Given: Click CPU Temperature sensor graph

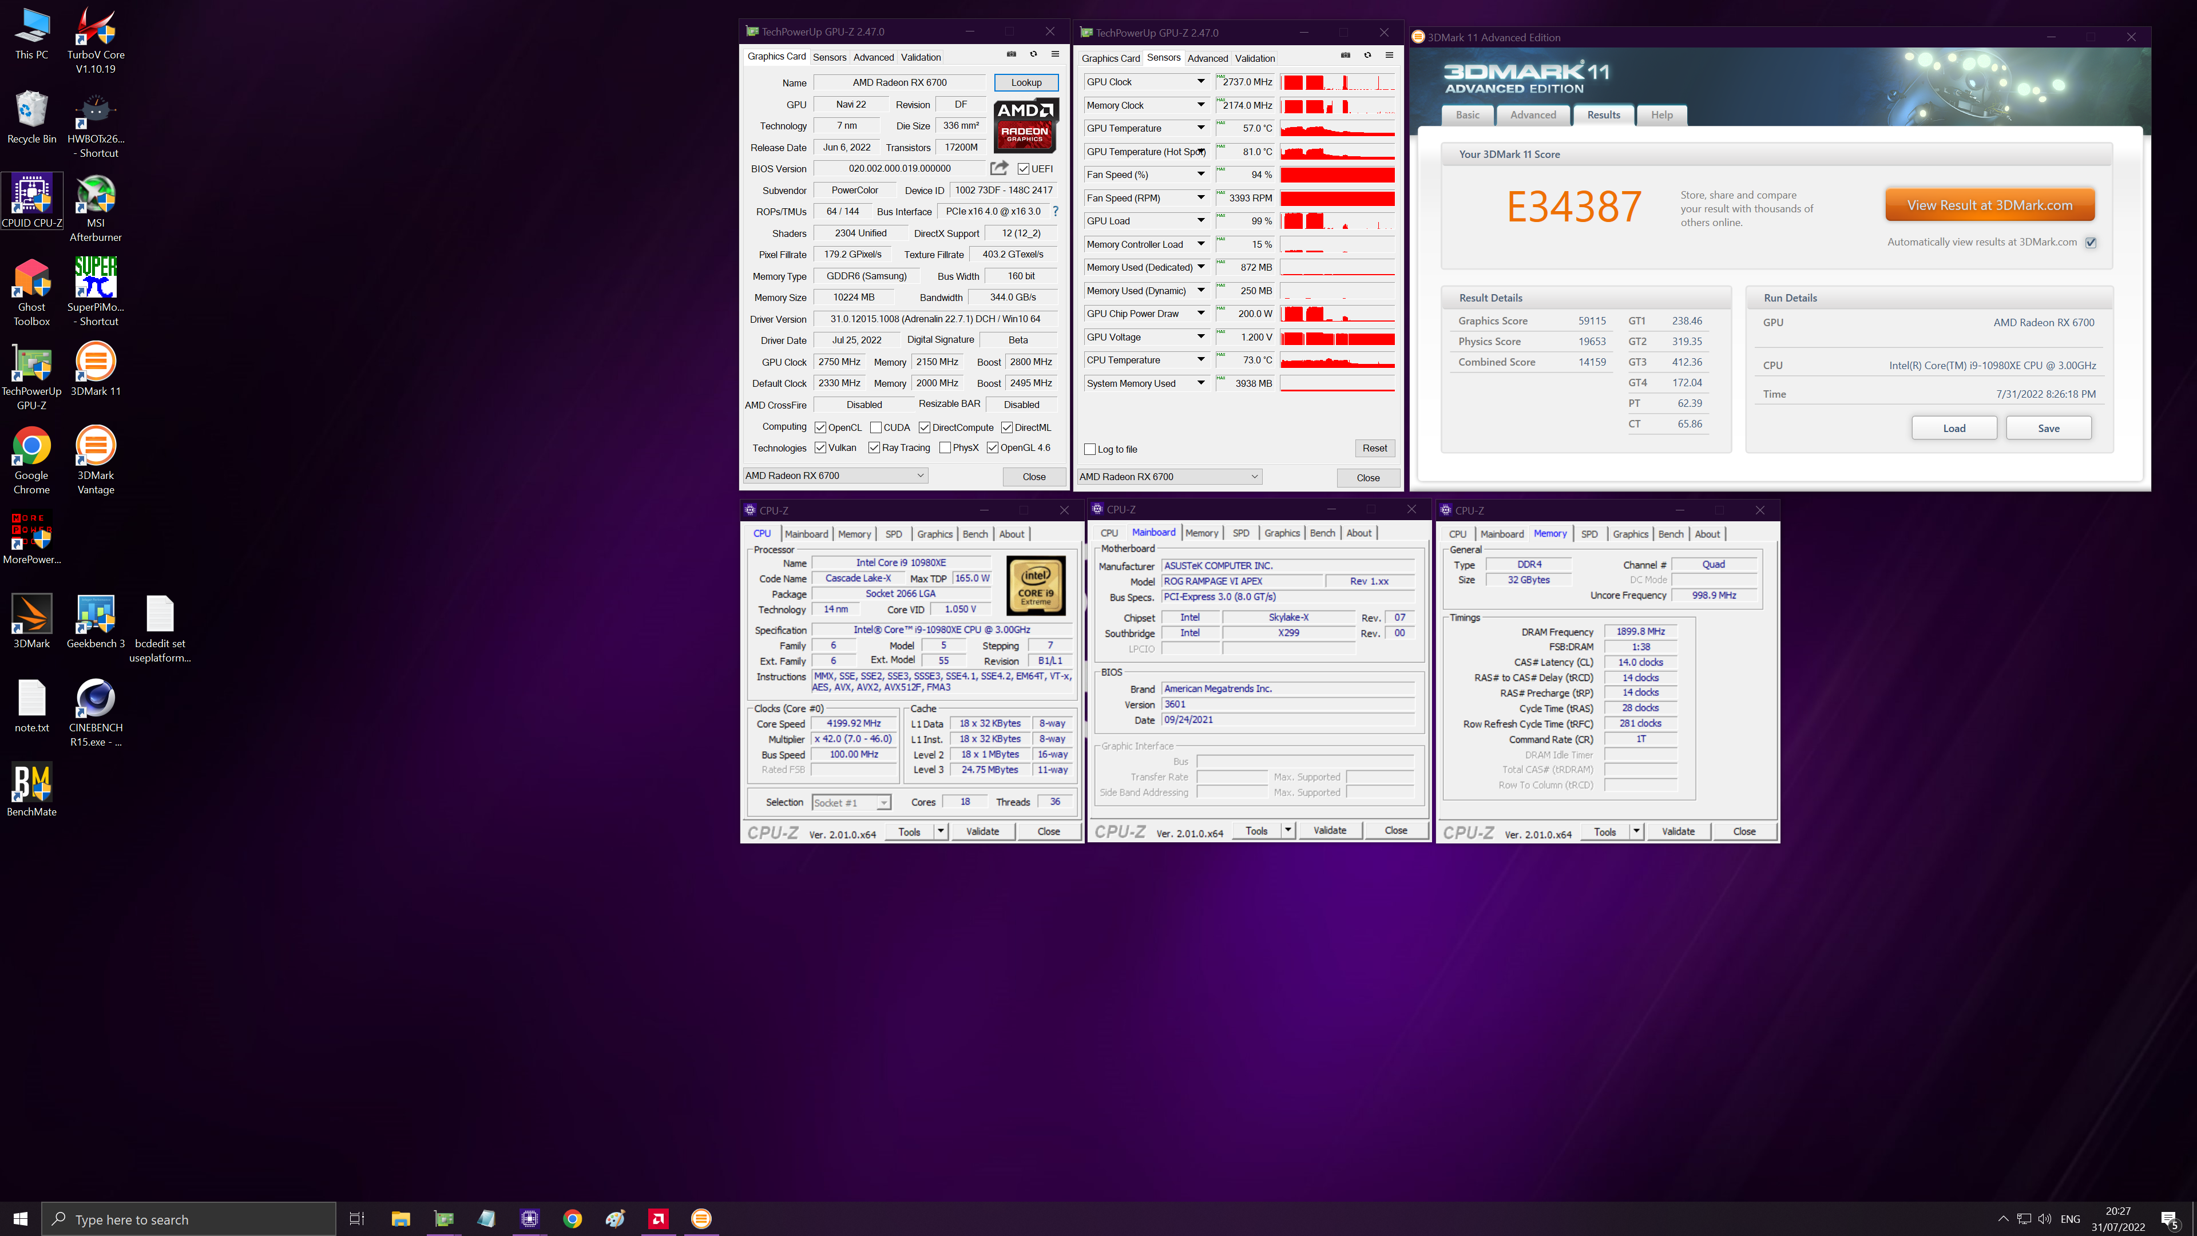Looking at the screenshot, I should pos(1337,360).
